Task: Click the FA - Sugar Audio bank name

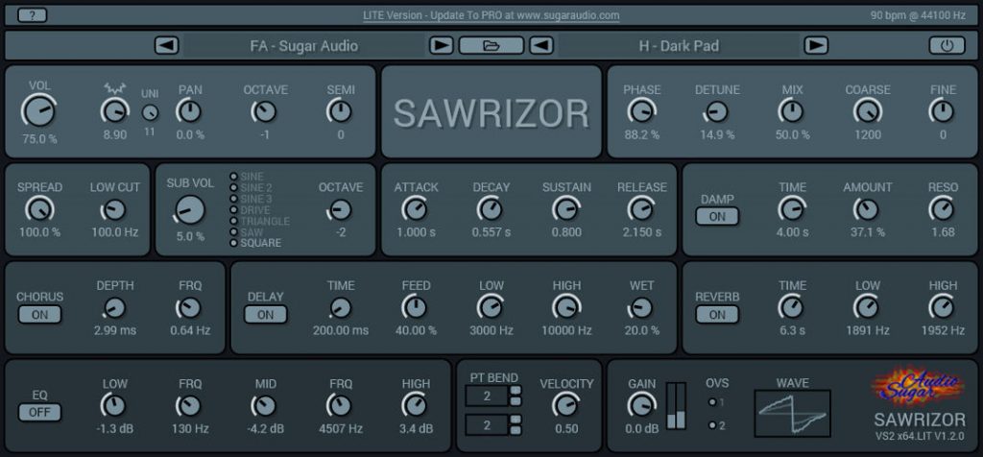Action: tap(304, 46)
